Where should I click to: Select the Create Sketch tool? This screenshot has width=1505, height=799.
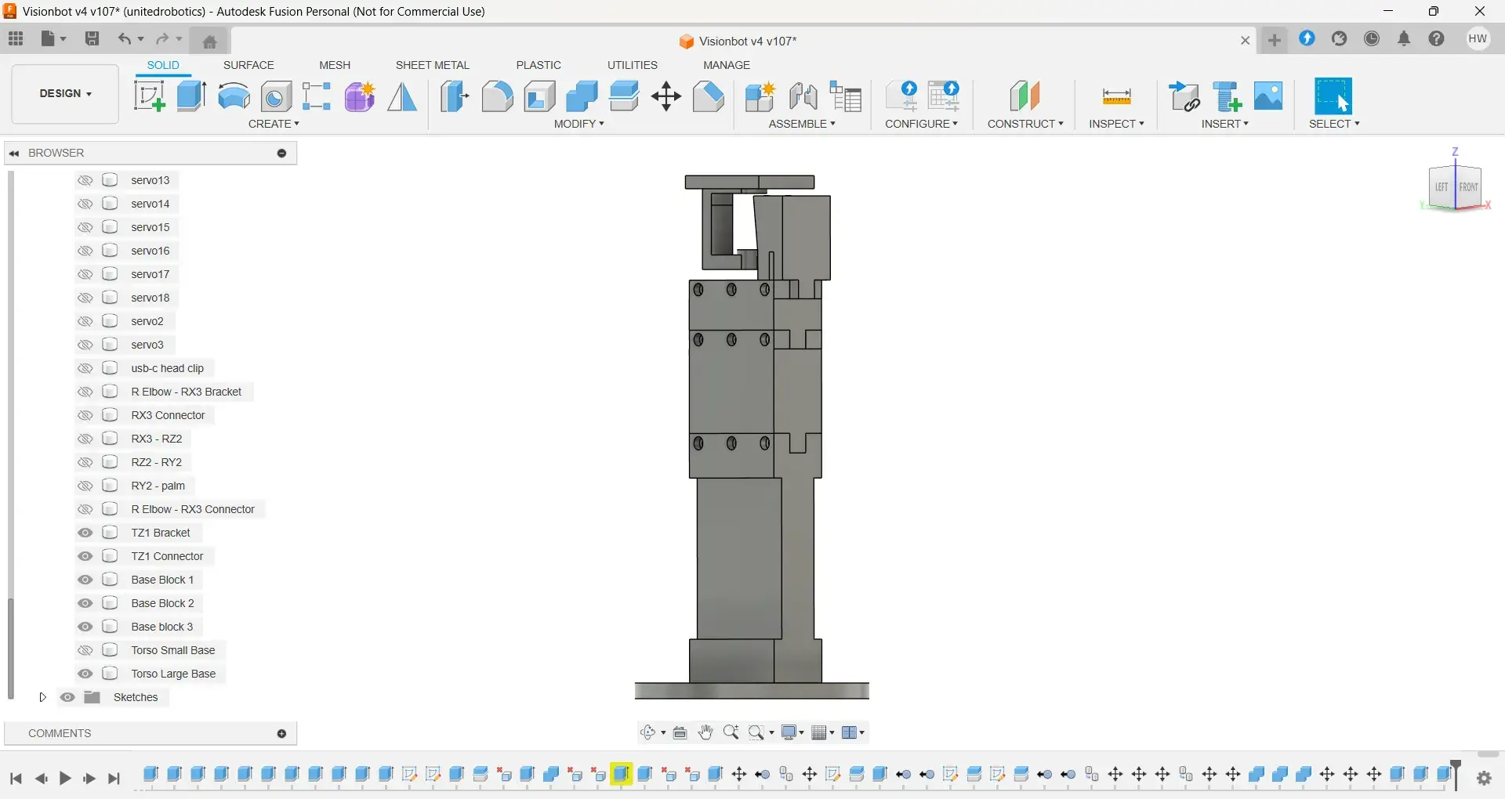150,96
